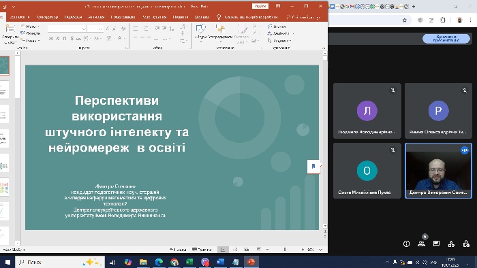
Task: Toggle strikethrough formatting
Action: [79, 38]
